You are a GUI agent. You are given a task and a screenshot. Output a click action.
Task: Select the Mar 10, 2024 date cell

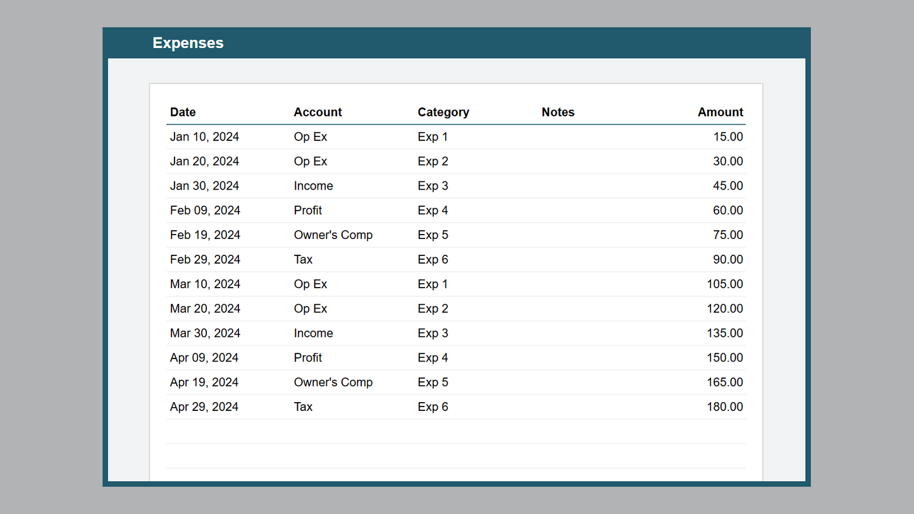point(205,285)
